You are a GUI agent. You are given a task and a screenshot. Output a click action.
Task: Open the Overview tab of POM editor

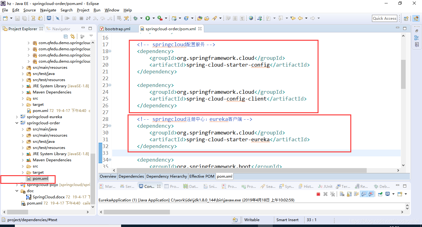(108, 176)
